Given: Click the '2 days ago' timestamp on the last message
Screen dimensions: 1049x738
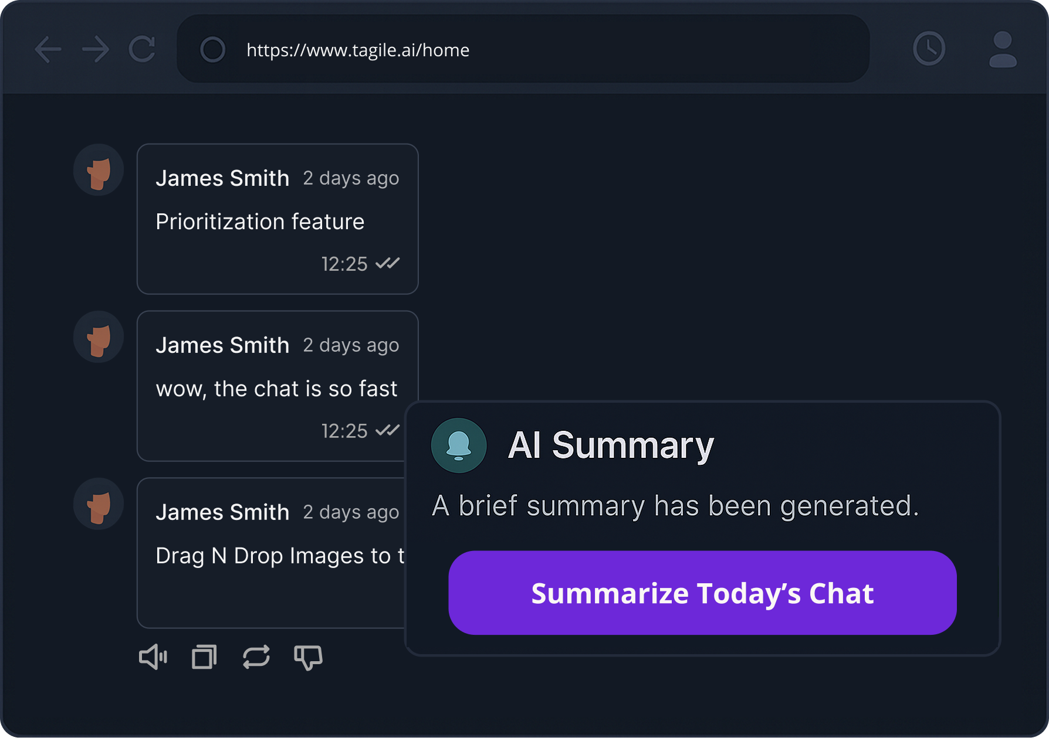Looking at the screenshot, I should click(x=350, y=512).
